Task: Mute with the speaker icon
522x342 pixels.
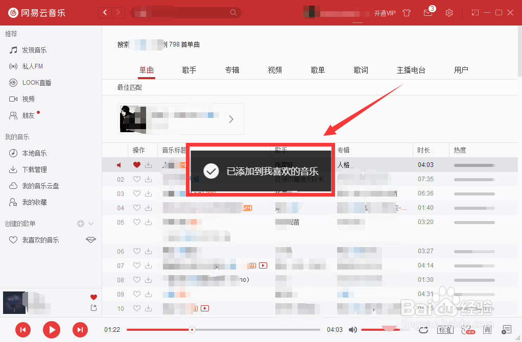Action: coord(353,330)
